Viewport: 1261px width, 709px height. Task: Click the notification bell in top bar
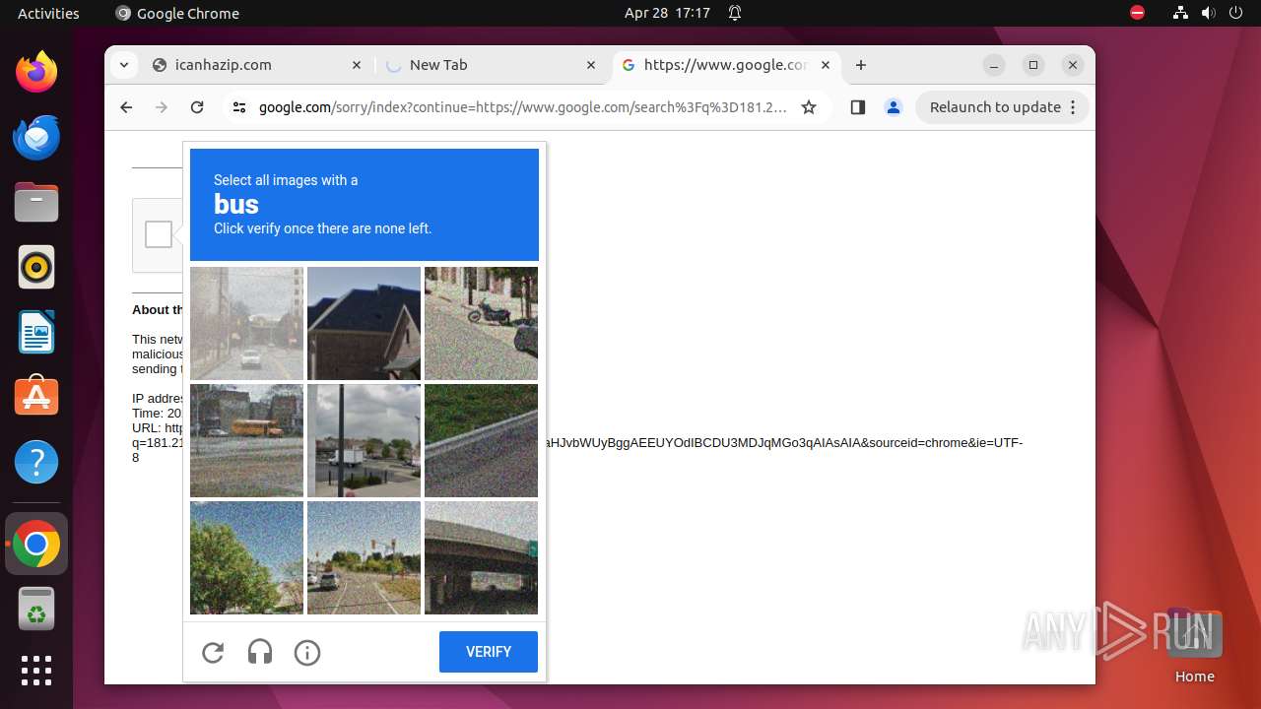point(735,13)
